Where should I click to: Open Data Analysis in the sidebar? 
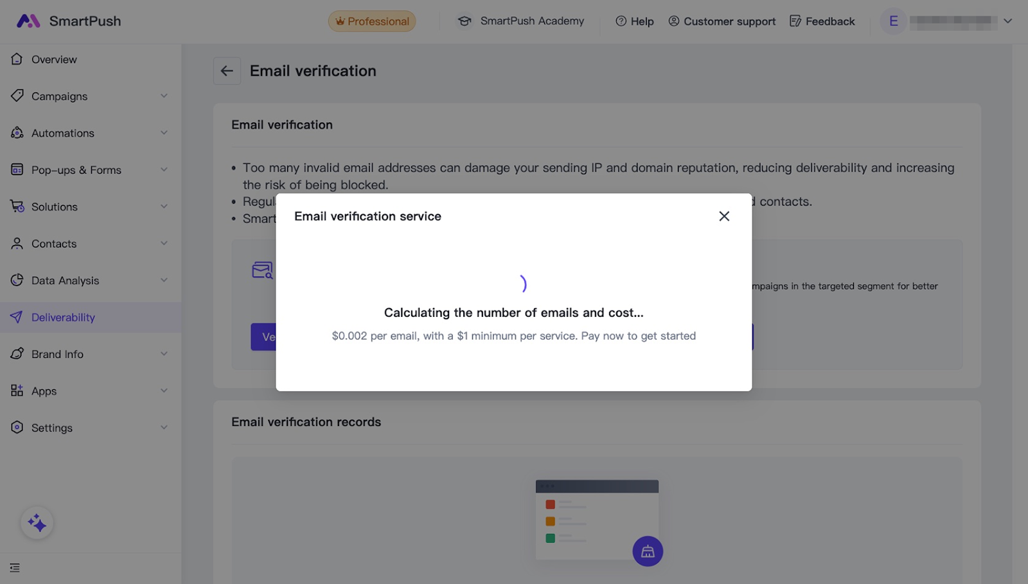click(65, 281)
